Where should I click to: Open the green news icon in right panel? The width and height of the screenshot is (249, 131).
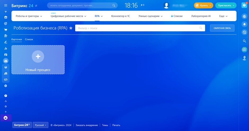tap(244, 50)
